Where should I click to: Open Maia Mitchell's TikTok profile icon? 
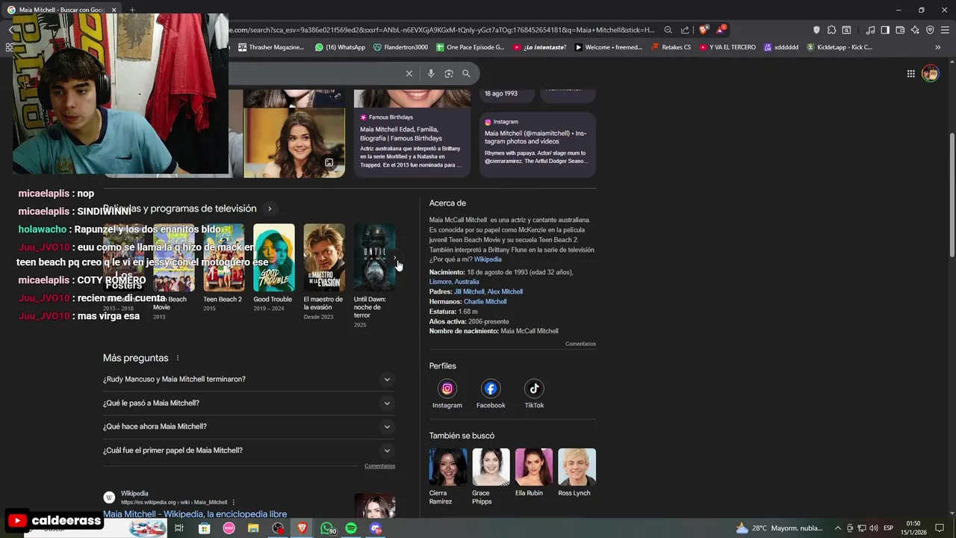click(x=534, y=389)
